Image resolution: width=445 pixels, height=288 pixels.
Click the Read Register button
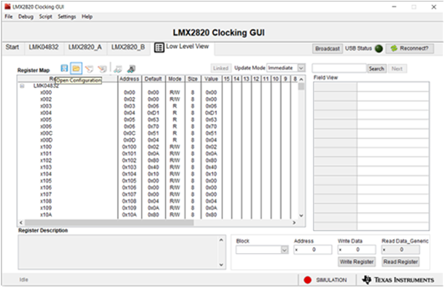[x=400, y=262]
